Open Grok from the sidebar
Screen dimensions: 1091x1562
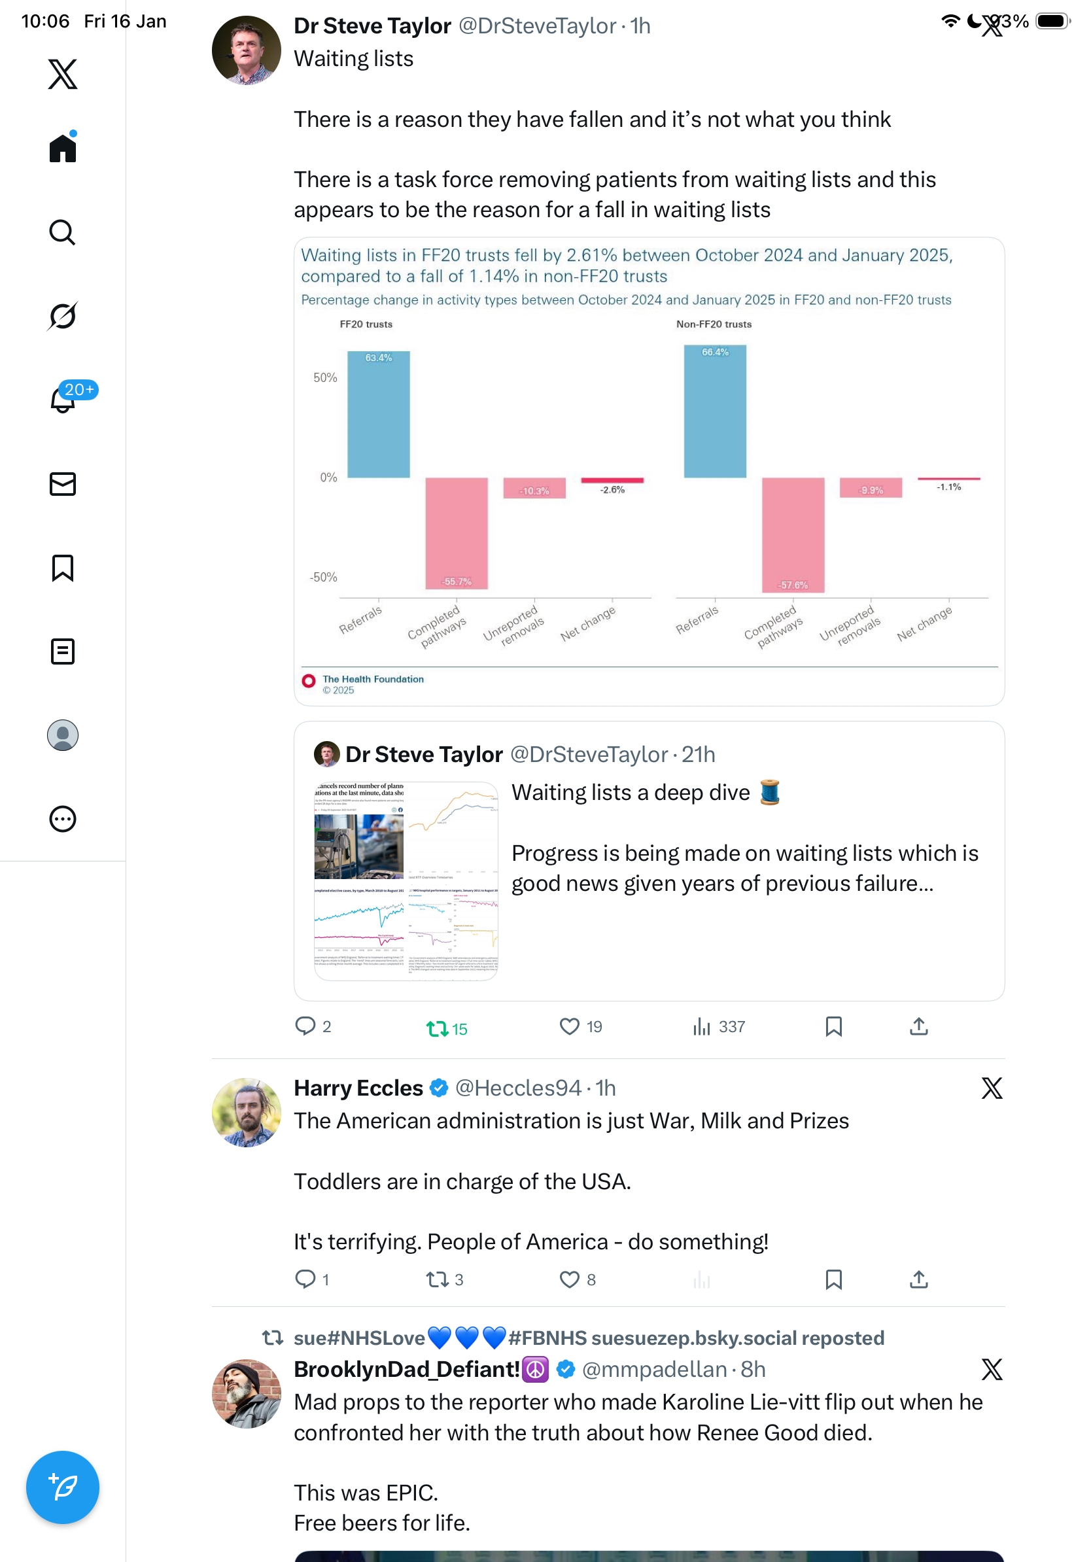coord(63,316)
